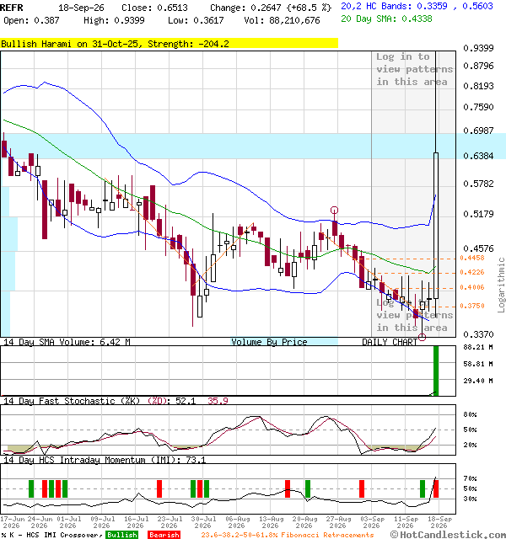Click the tall green volume bar

[436, 371]
